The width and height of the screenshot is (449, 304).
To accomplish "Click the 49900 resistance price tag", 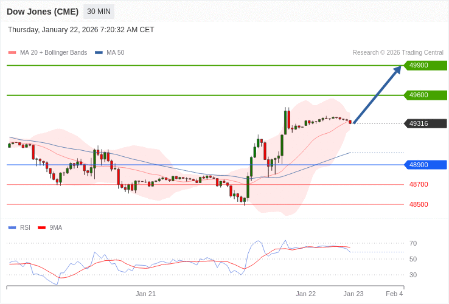I will (x=425, y=65).
